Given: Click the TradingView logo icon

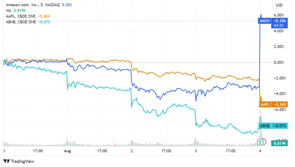Looking at the screenshot, I should [x=6, y=161].
